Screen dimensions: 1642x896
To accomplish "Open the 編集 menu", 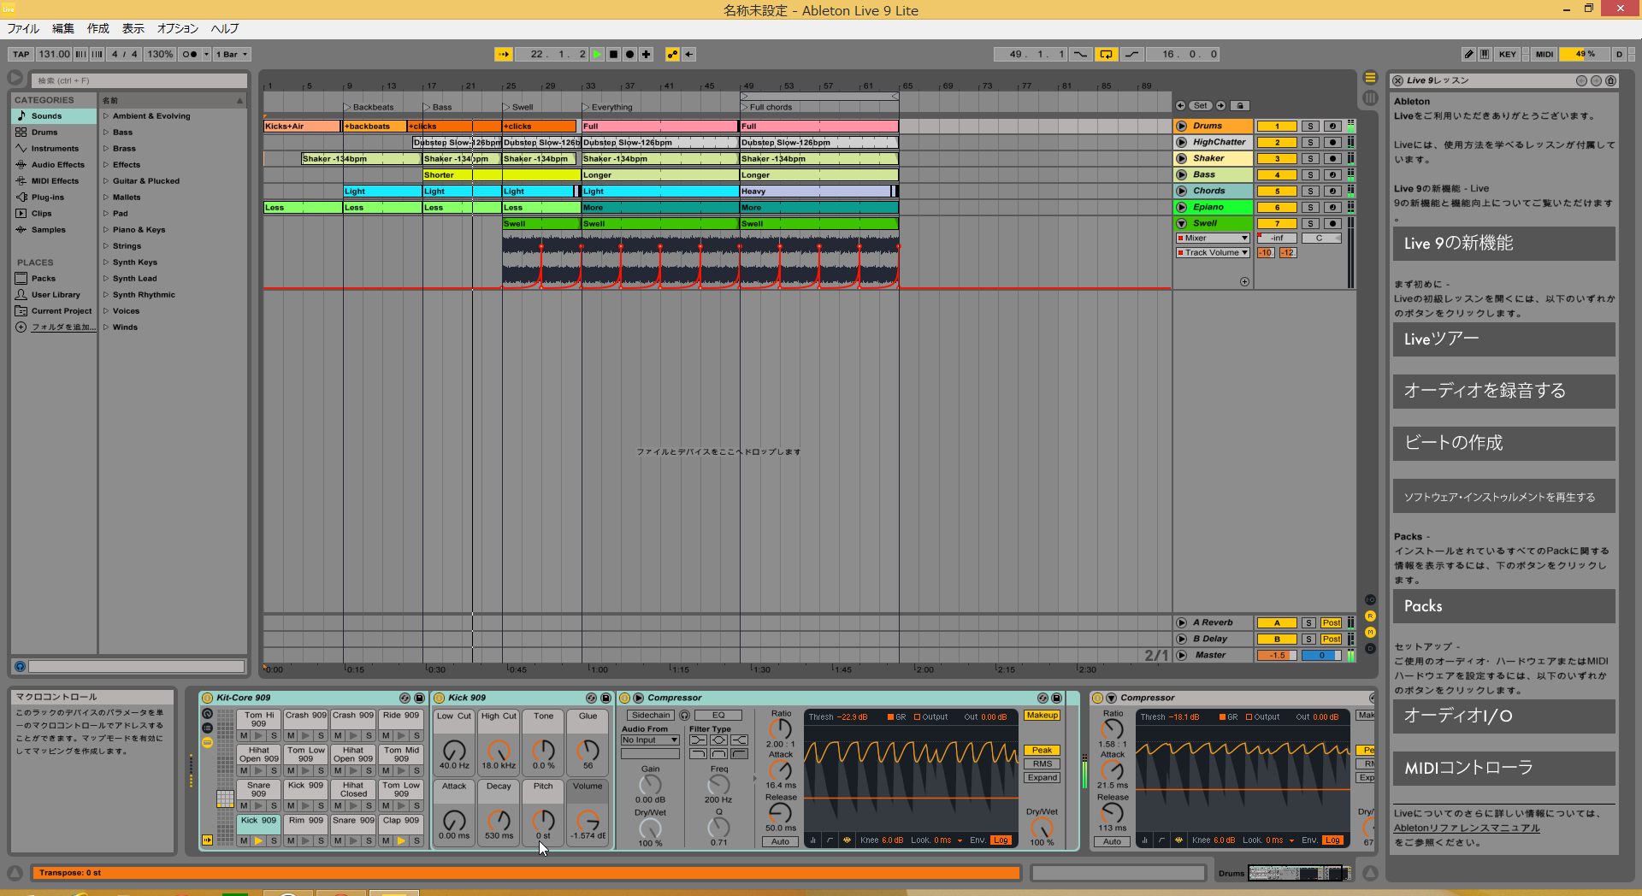I will coord(63,29).
